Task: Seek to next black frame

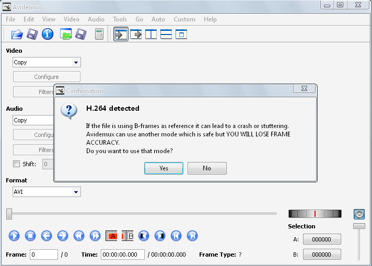Action: click(x=160, y=236)
